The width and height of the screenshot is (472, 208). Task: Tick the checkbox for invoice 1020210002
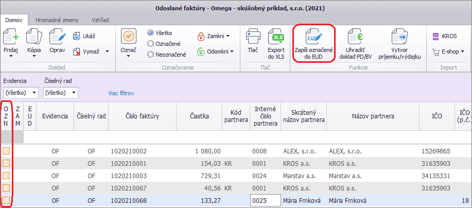pyautogui.click(x=7, y=151)
